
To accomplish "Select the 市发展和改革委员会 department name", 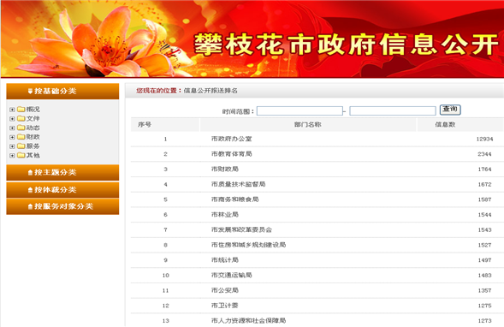I will click(x=241, y=229).
